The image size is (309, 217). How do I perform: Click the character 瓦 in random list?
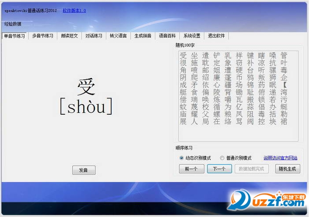239,99
